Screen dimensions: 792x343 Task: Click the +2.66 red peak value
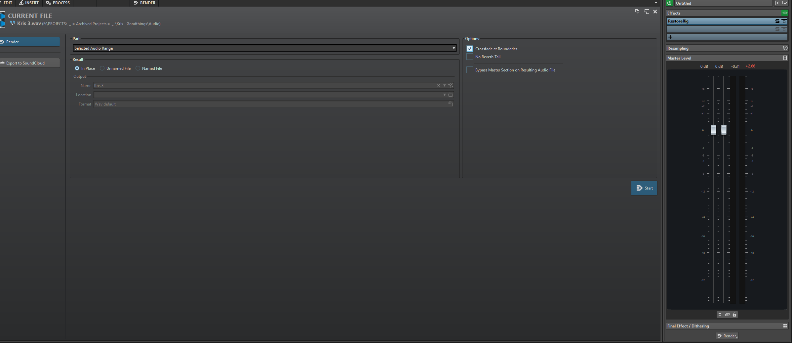coord(750,66)
